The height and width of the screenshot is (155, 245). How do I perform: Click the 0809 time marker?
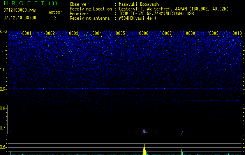click(214, 33)
